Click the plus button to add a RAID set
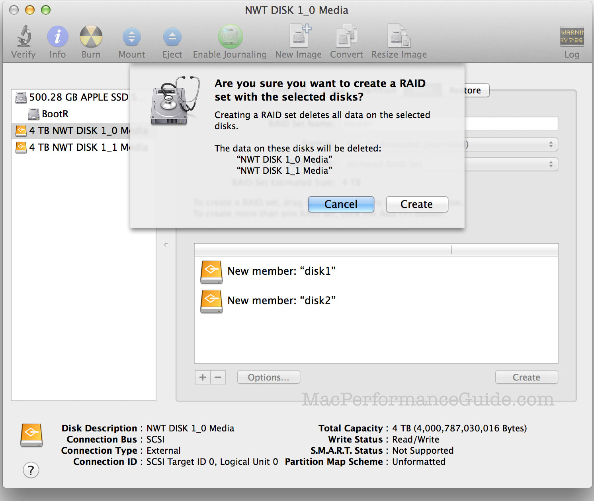This screenshot has height=501, width=594. click(x=203, y=377)
